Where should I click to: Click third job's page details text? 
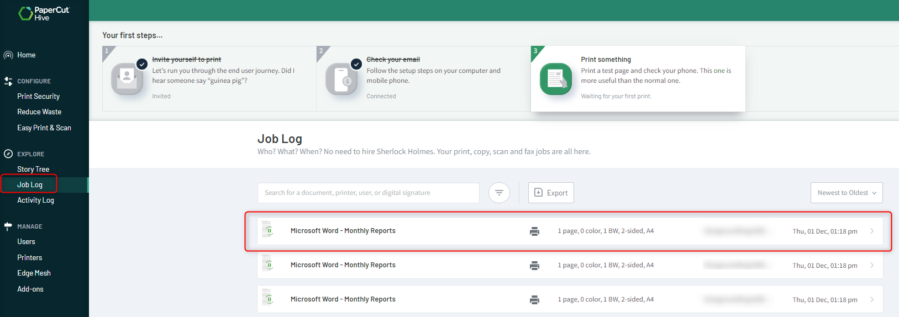pos(606,299)
